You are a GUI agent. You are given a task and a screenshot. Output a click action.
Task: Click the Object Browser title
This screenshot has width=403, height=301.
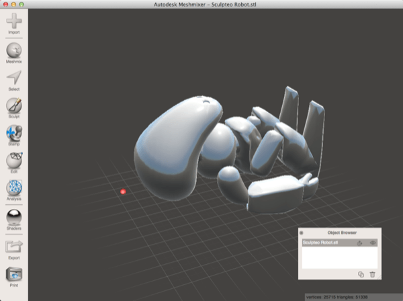point(342,232)
